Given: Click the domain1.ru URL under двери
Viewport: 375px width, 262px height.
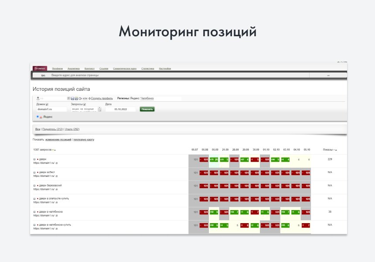Looking at the screenshot, I should click(x=44, y=163).
